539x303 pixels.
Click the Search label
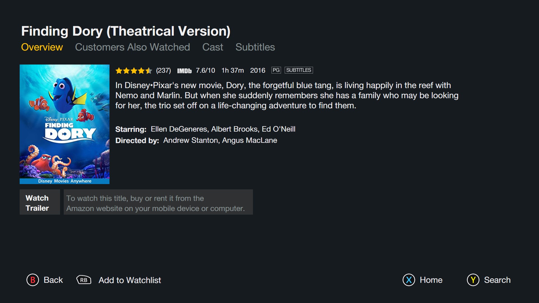pyautogui.click(x=497, y=280)
